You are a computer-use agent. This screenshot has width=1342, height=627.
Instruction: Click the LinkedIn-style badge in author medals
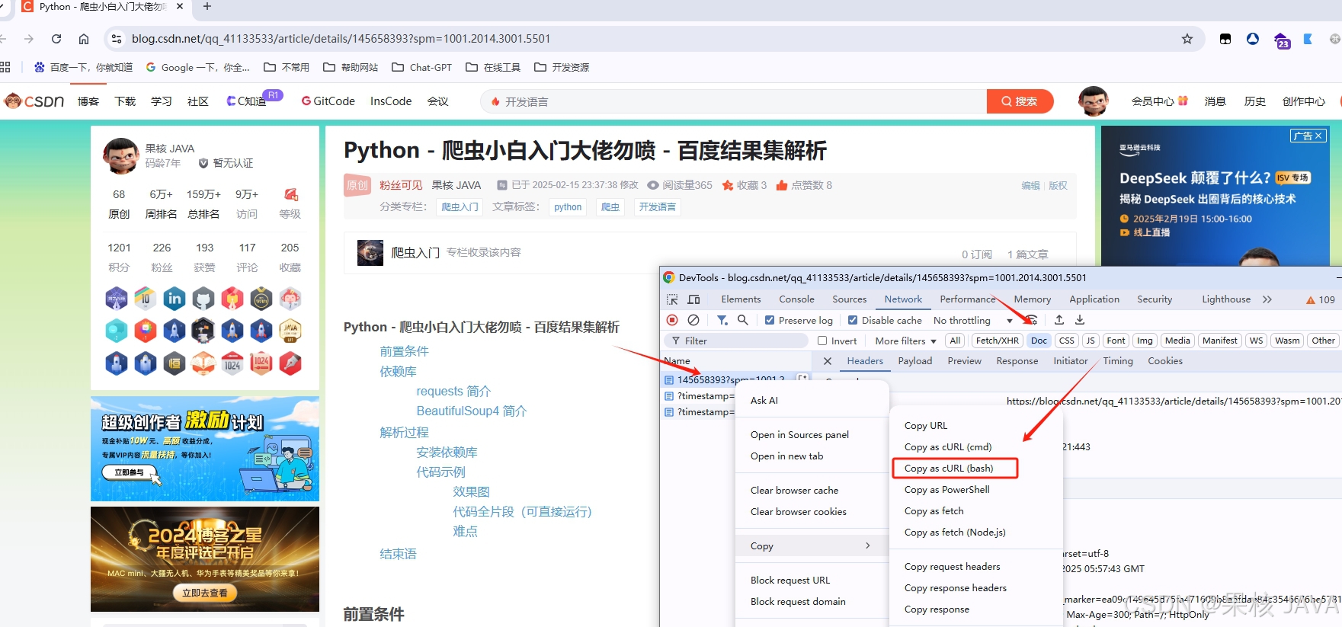pyautogui.click(x=175, y=299)
